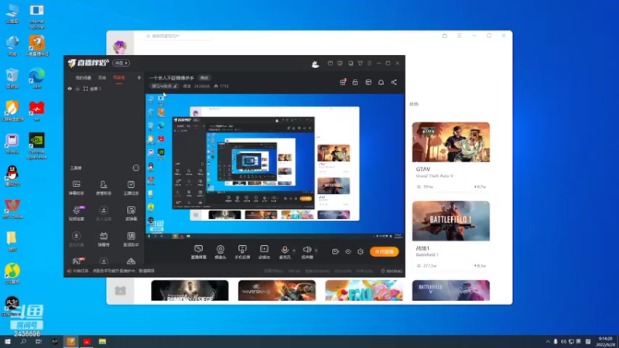Click the orange streaming app icon in taskbar
619x348 pixels.
pos(70,341)
